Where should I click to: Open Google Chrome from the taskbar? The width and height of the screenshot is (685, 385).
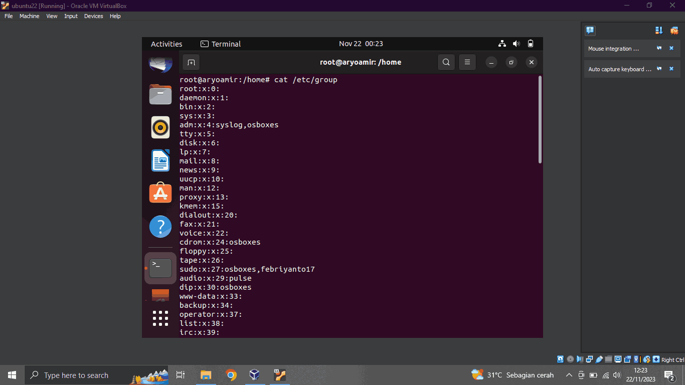click(x=231, y=375)
